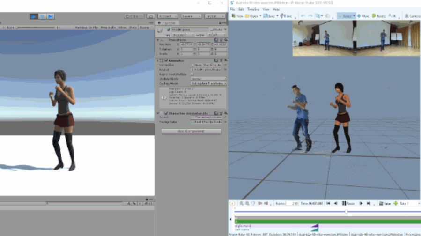Open the Culling Mode dropdown
The height and width of the screenshot is (236, 421).
click(208, 83)
